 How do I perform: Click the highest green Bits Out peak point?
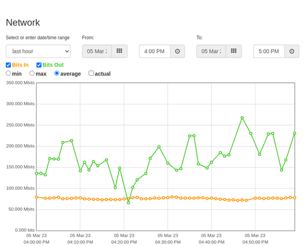pyautogui.click(x=242, y=118)
